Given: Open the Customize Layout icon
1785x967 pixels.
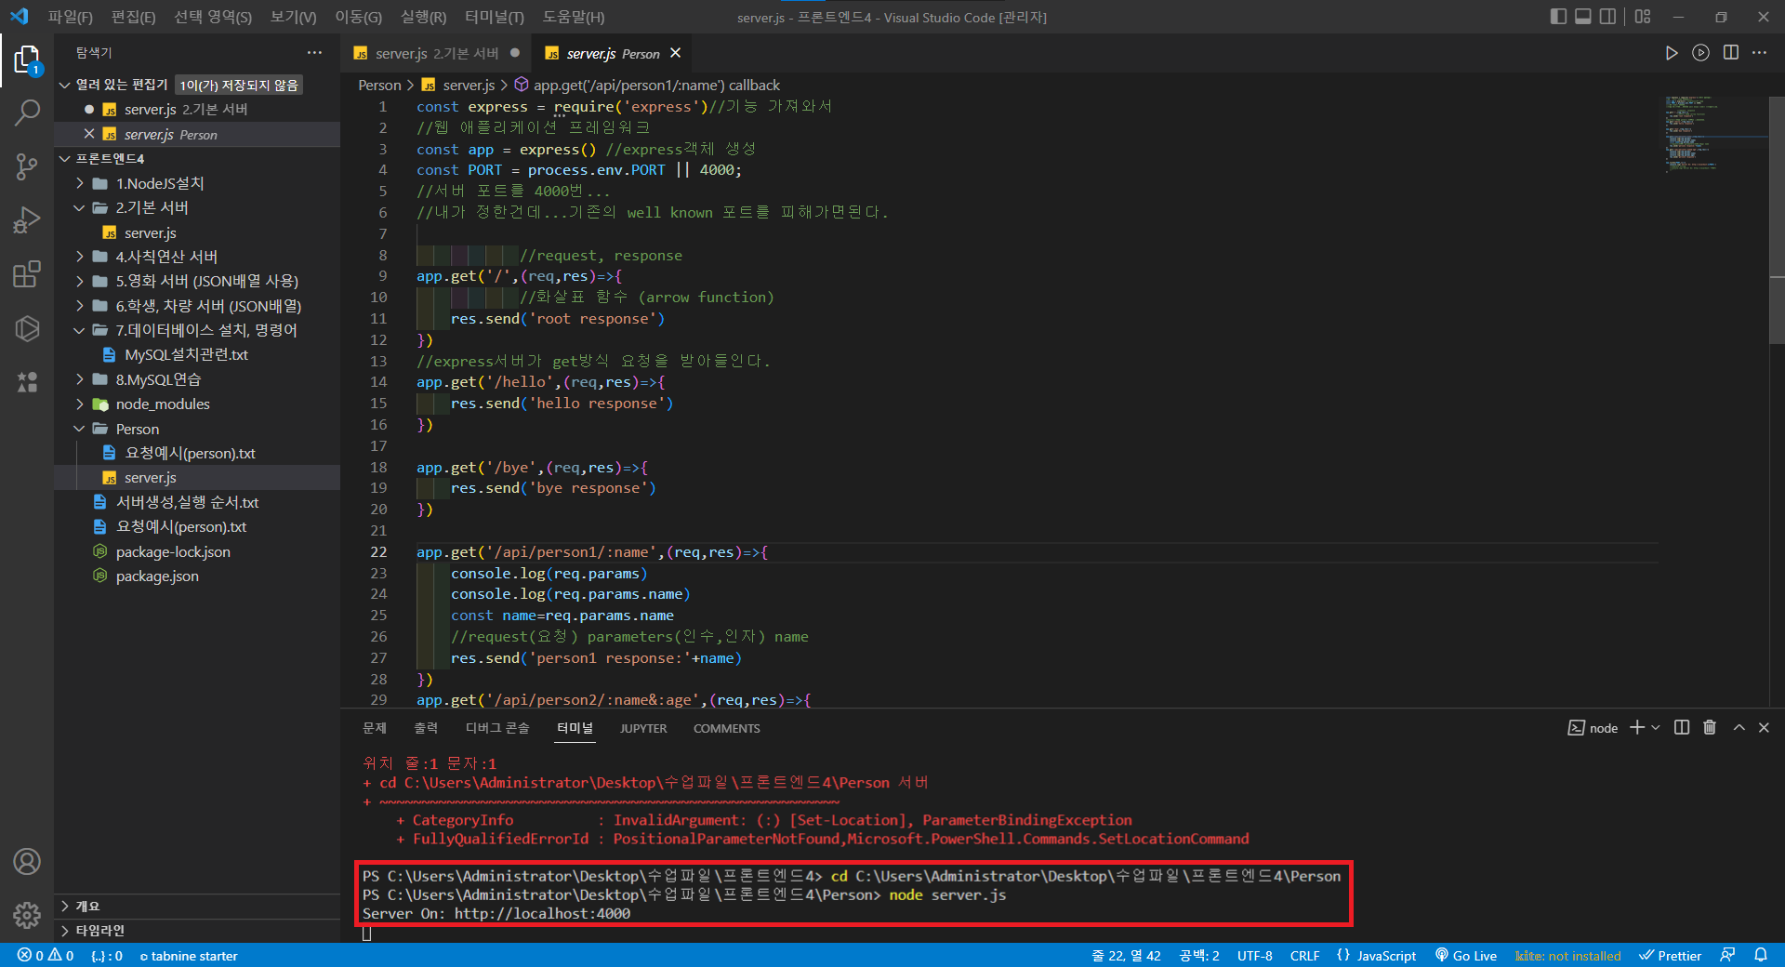Looking at the screenshot, I should tap(1643, 17).
